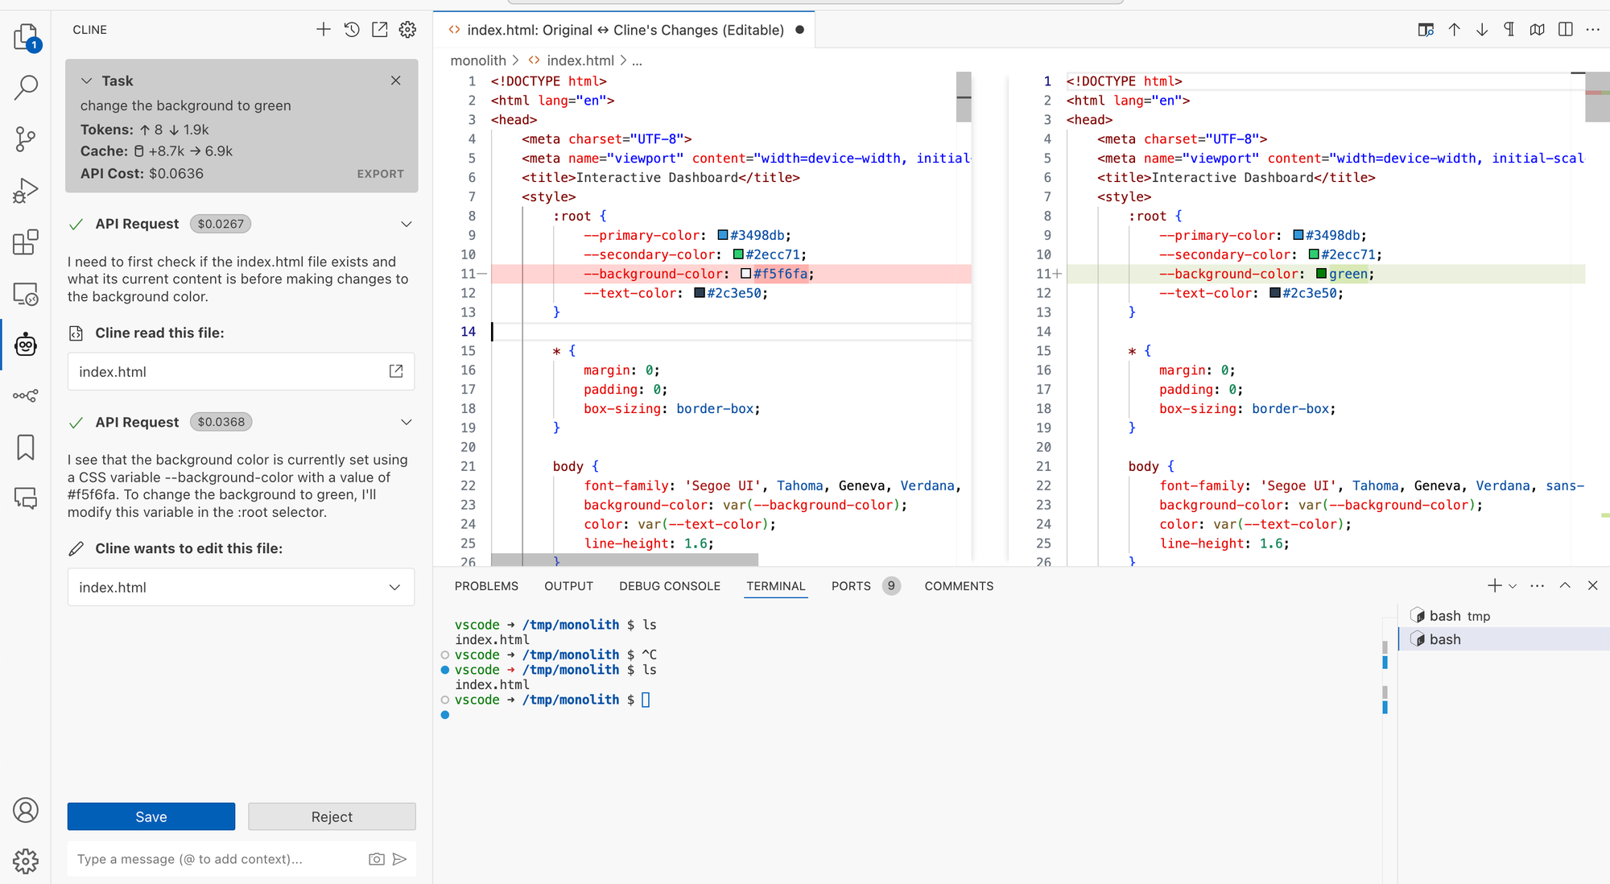
Task: Open the Extensions view icon
Action: 26,242
